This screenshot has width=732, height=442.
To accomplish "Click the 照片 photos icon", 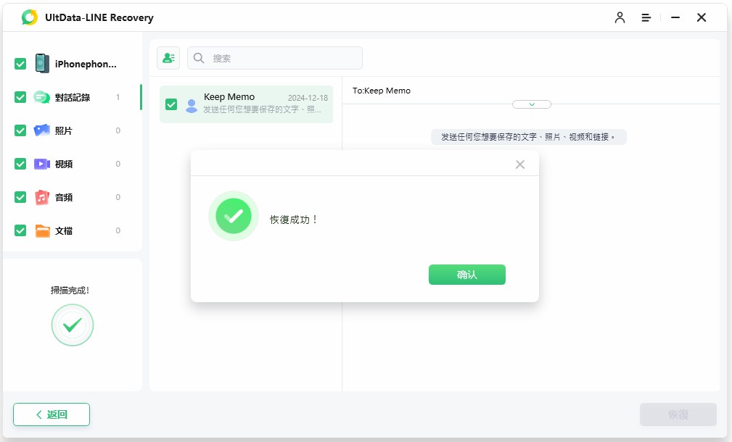I will click(x=41, y=130).
